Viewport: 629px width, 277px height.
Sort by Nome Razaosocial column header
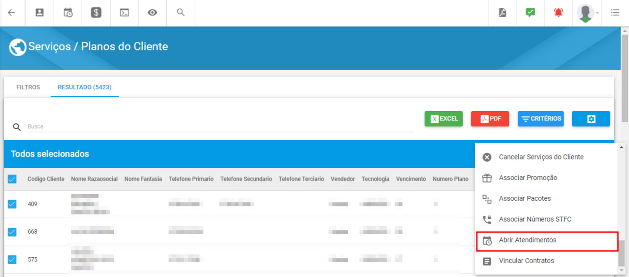(x=94, y=179)
